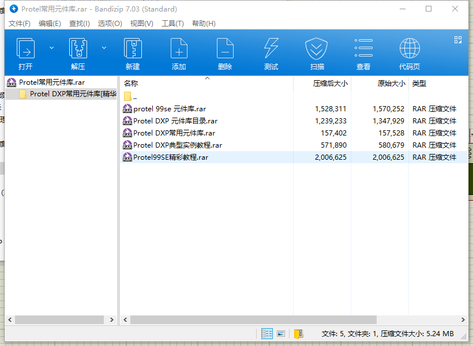Click the Code page (代码页) globe icon
The height and width of the screenshot is (346, 473).
point(410,48)
